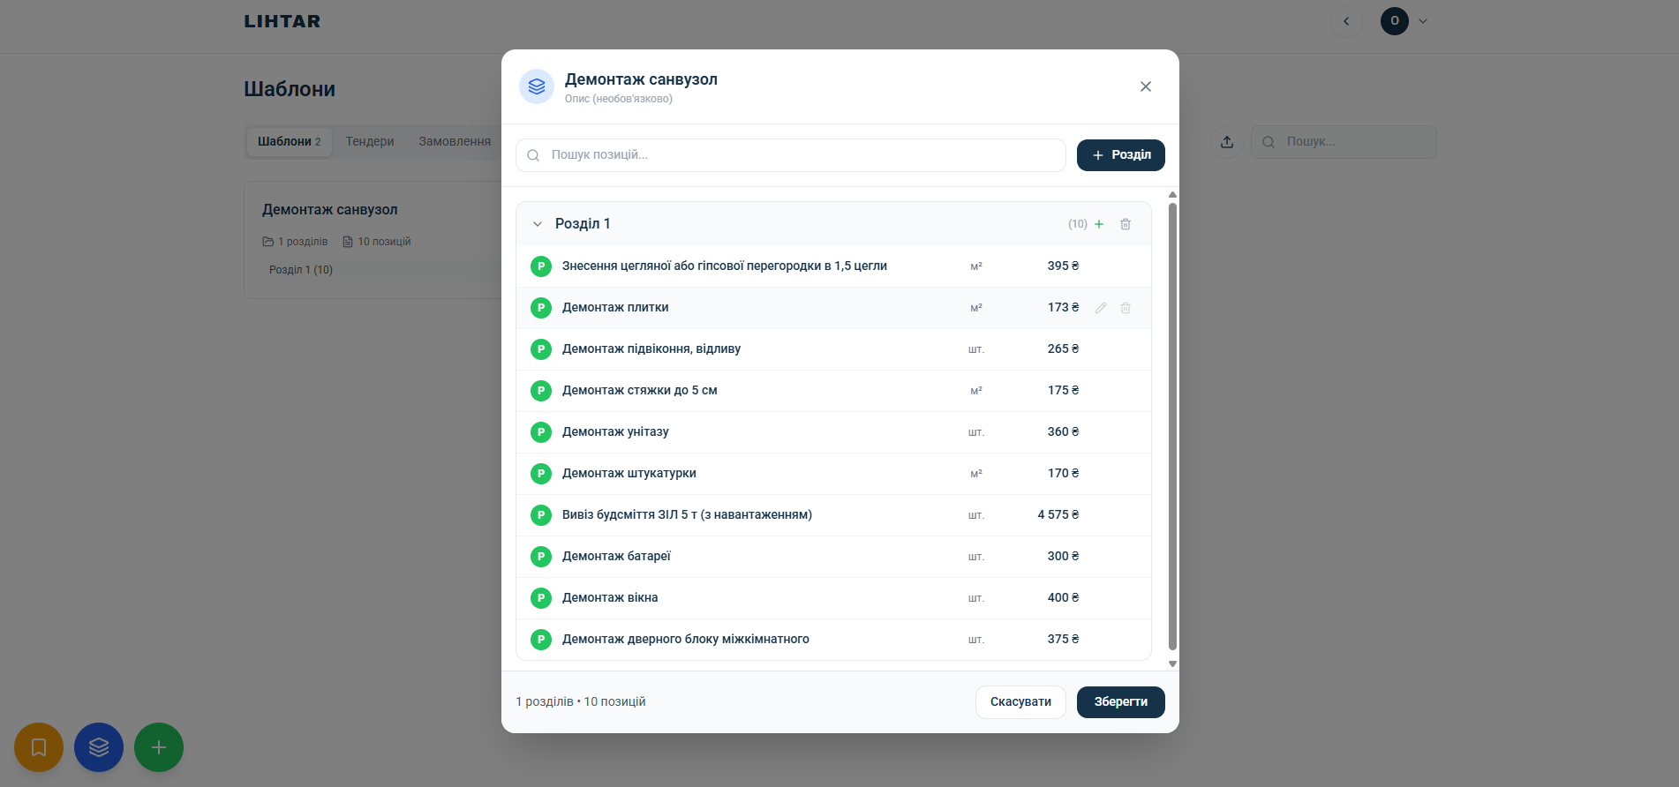Click the green plus to add position in Розділ 1
1679x787 pixels.
[1099, 224]
